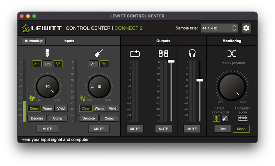Viewport: 275px width, 166px height.
Task: Toggle the guitar low-cut filter
Action: point(93,64)
